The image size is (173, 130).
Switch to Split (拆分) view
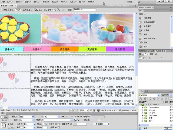point(11,10)
